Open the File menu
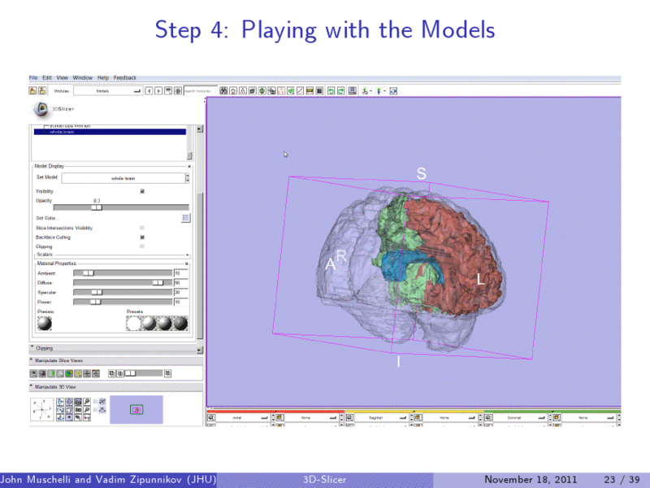The width and height of the screenshot is (650, 488). 32,77
